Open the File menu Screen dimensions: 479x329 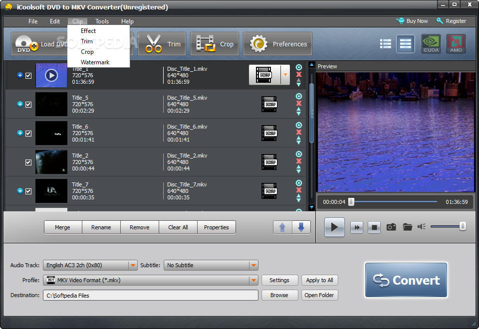(33, 21)
